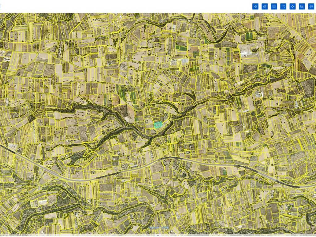
Task: Expand the bottom panel chevron
Action: click(158, 235)
